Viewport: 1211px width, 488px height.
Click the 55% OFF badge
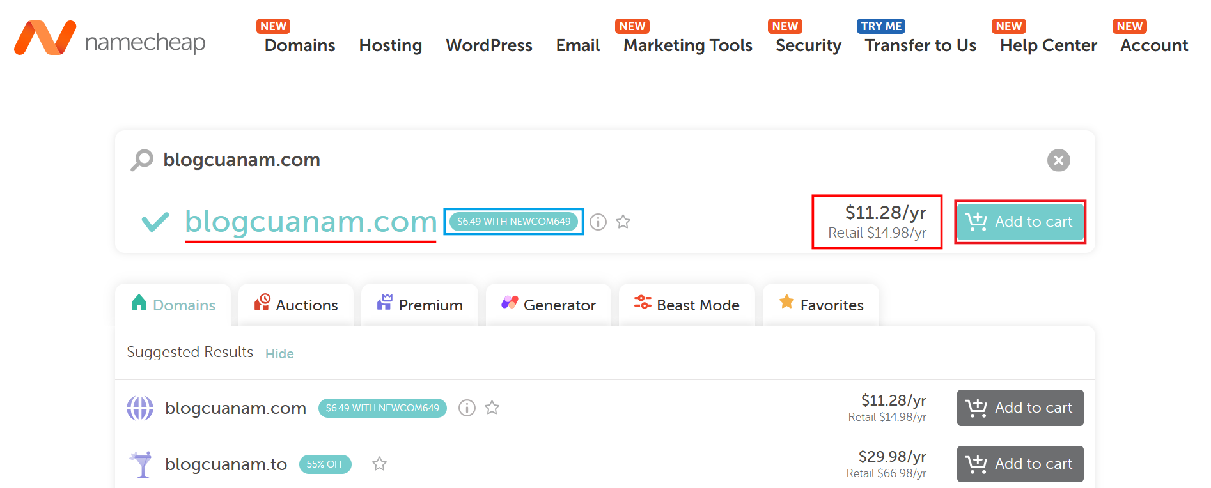pyautogui.click(x=325, y=464)
